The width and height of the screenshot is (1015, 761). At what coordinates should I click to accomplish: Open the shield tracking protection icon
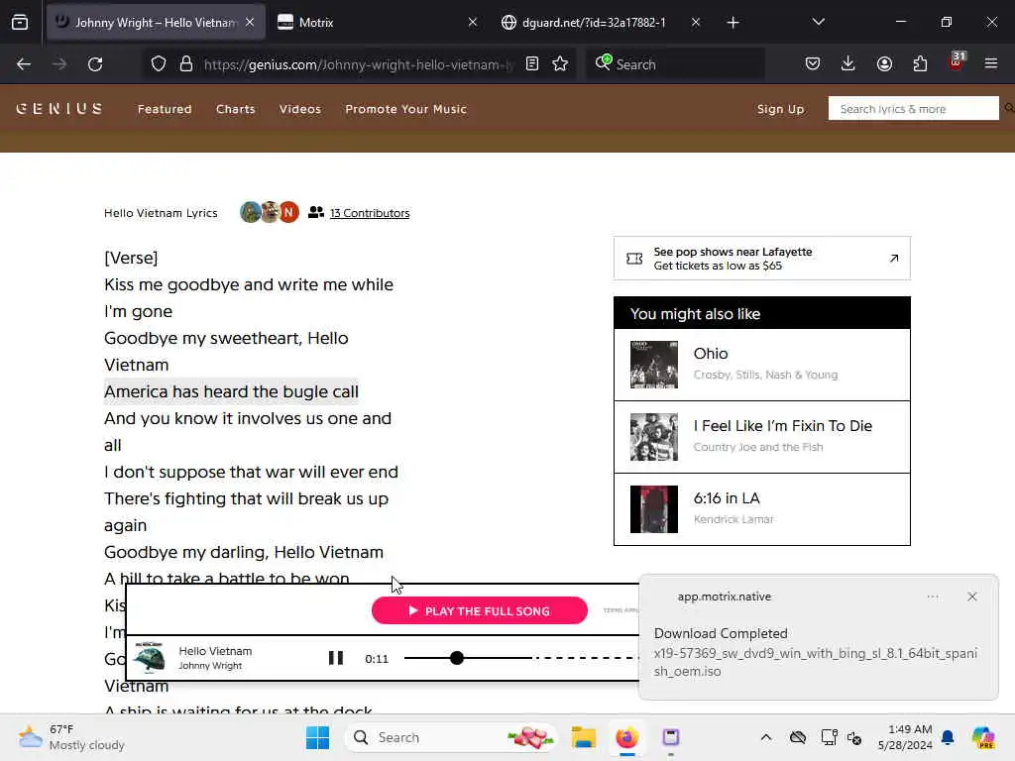pyautogui.click(x=159, y=64)
